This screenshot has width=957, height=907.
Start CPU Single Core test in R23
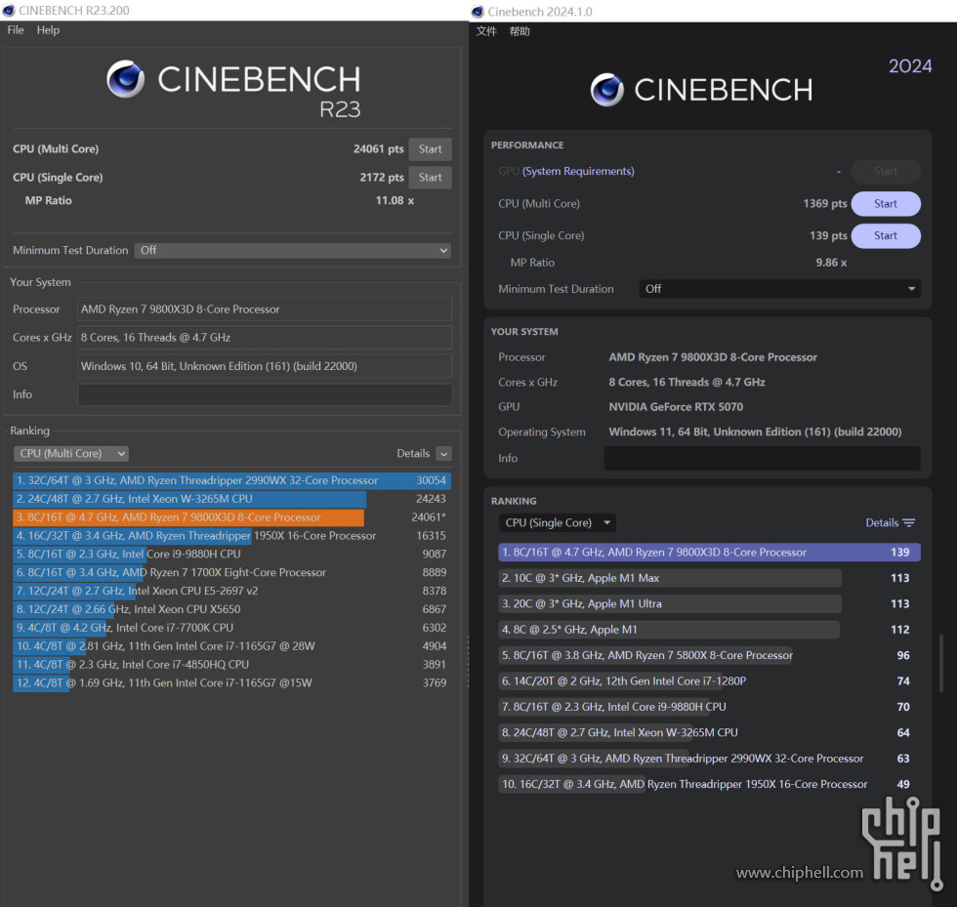[431, 178]
